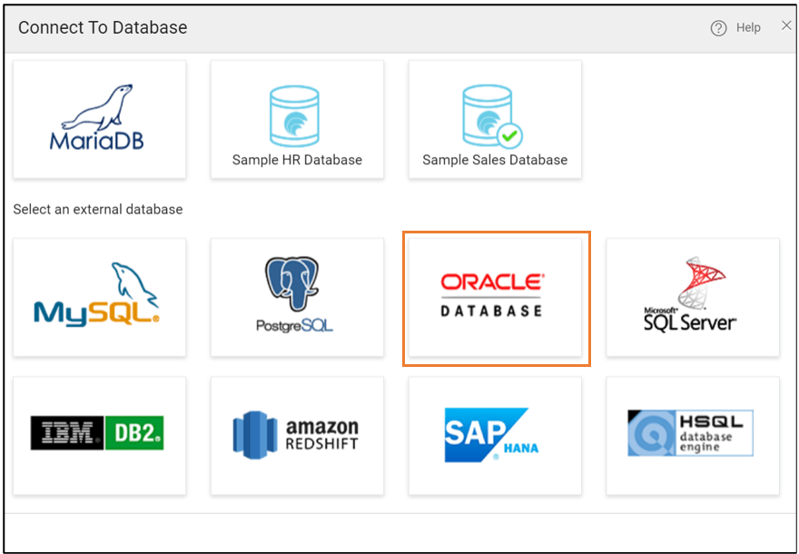This screenshot has width=799, height=554.
Task: Select the SAP HANA database
Action: coord(495,434)
